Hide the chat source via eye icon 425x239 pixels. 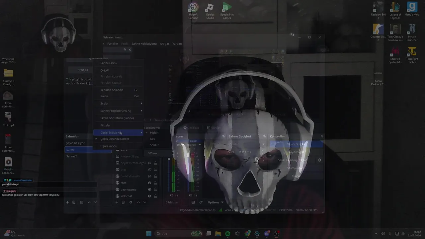(149, 183)
